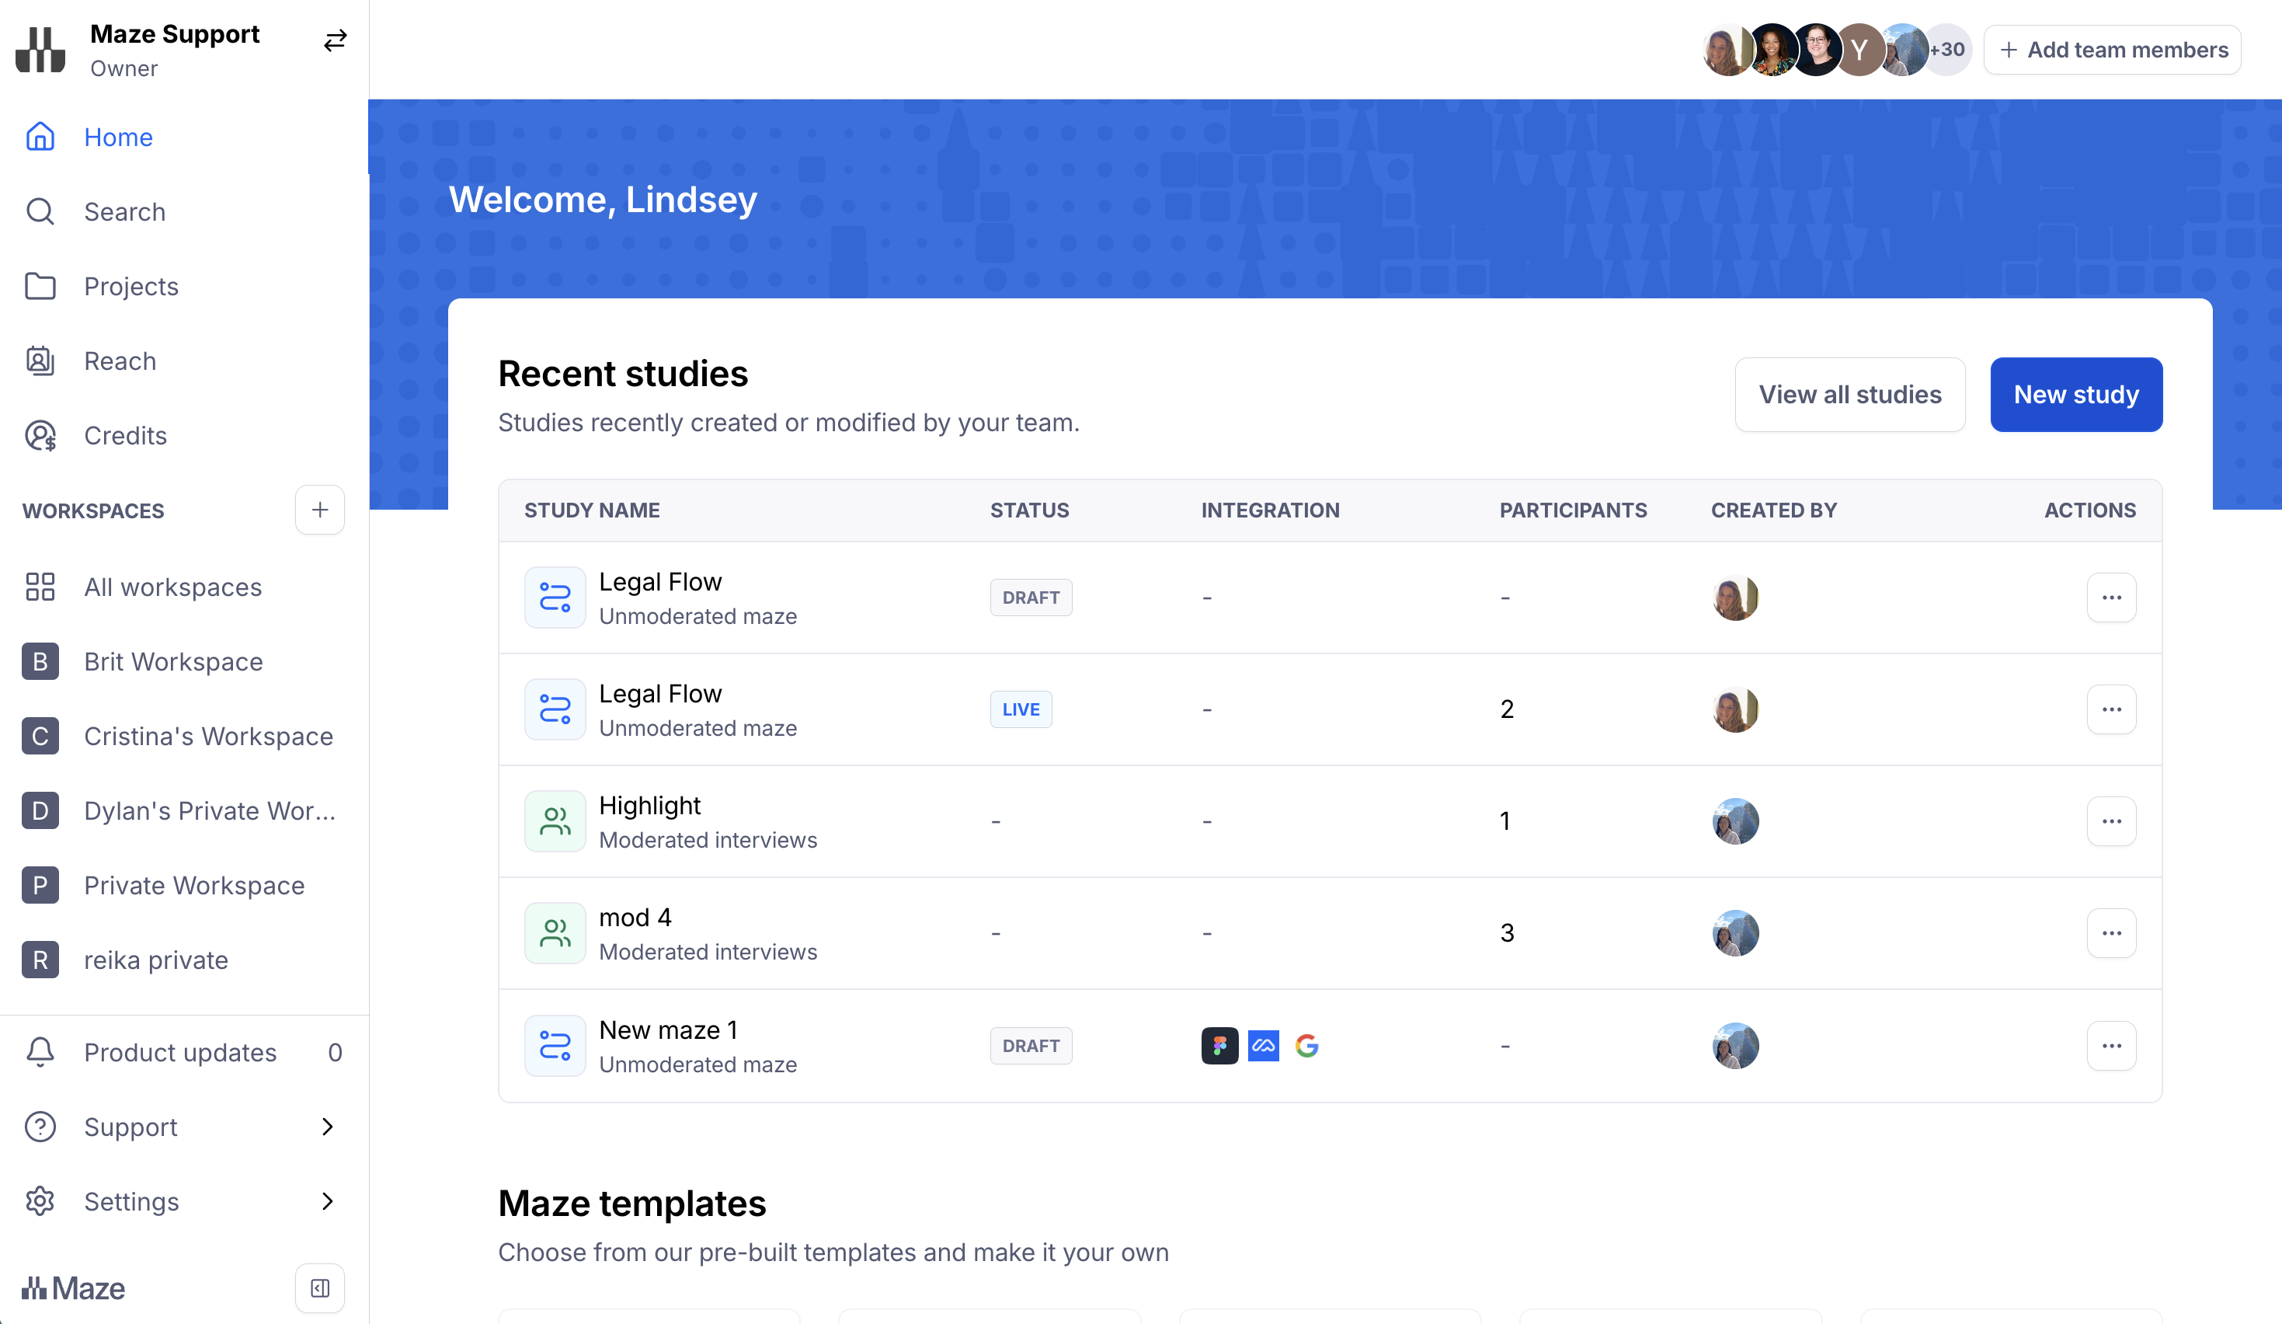
Task: Click Add team members button
Action: 2112,50
